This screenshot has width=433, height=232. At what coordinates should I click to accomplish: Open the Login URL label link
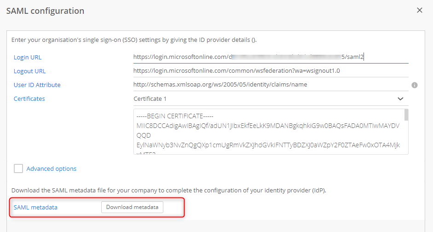(x=28, y=57)
